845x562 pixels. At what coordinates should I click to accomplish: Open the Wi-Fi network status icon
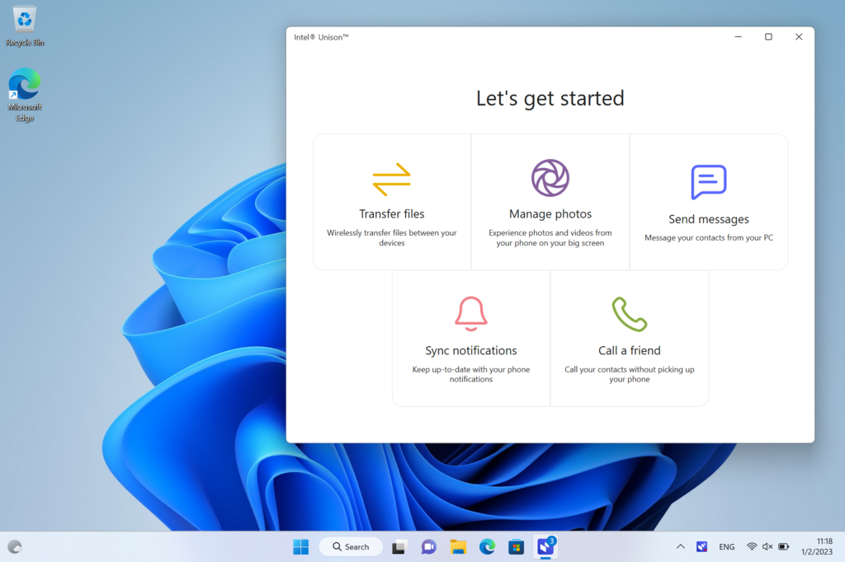(x=752, y=547)
